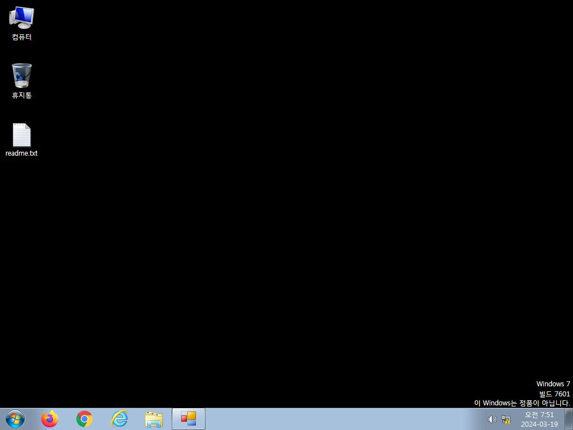Launch Google Chrome from the taskbar

pyautogui.click(x=84, y=419)
